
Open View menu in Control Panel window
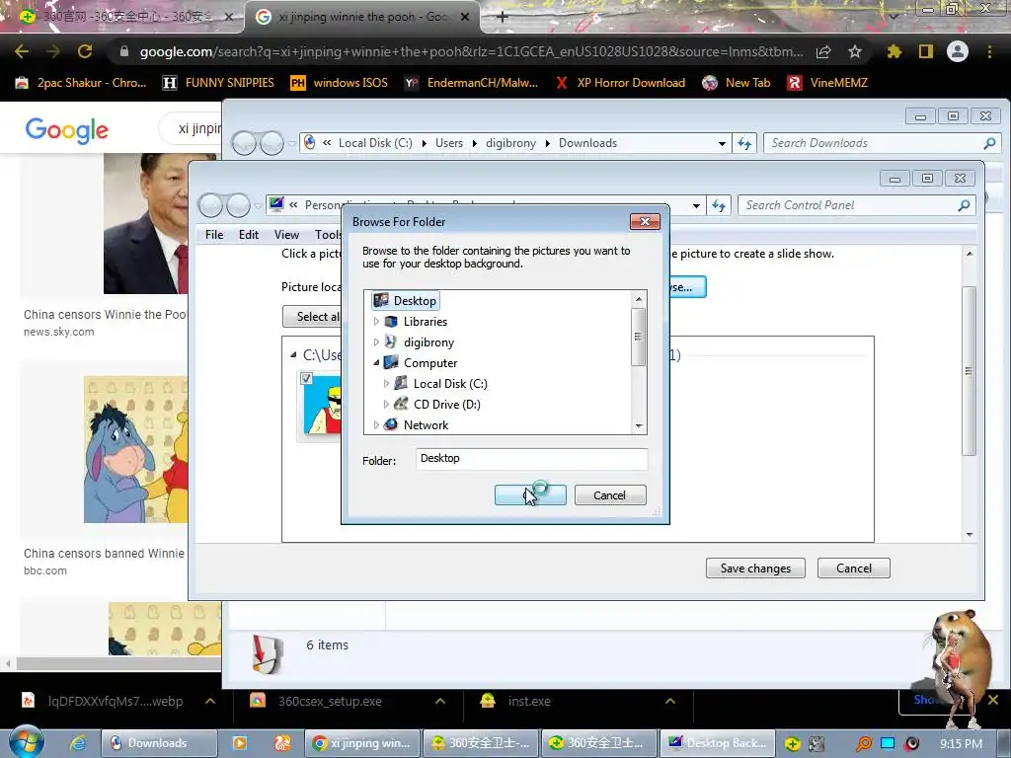pos(286,235)
